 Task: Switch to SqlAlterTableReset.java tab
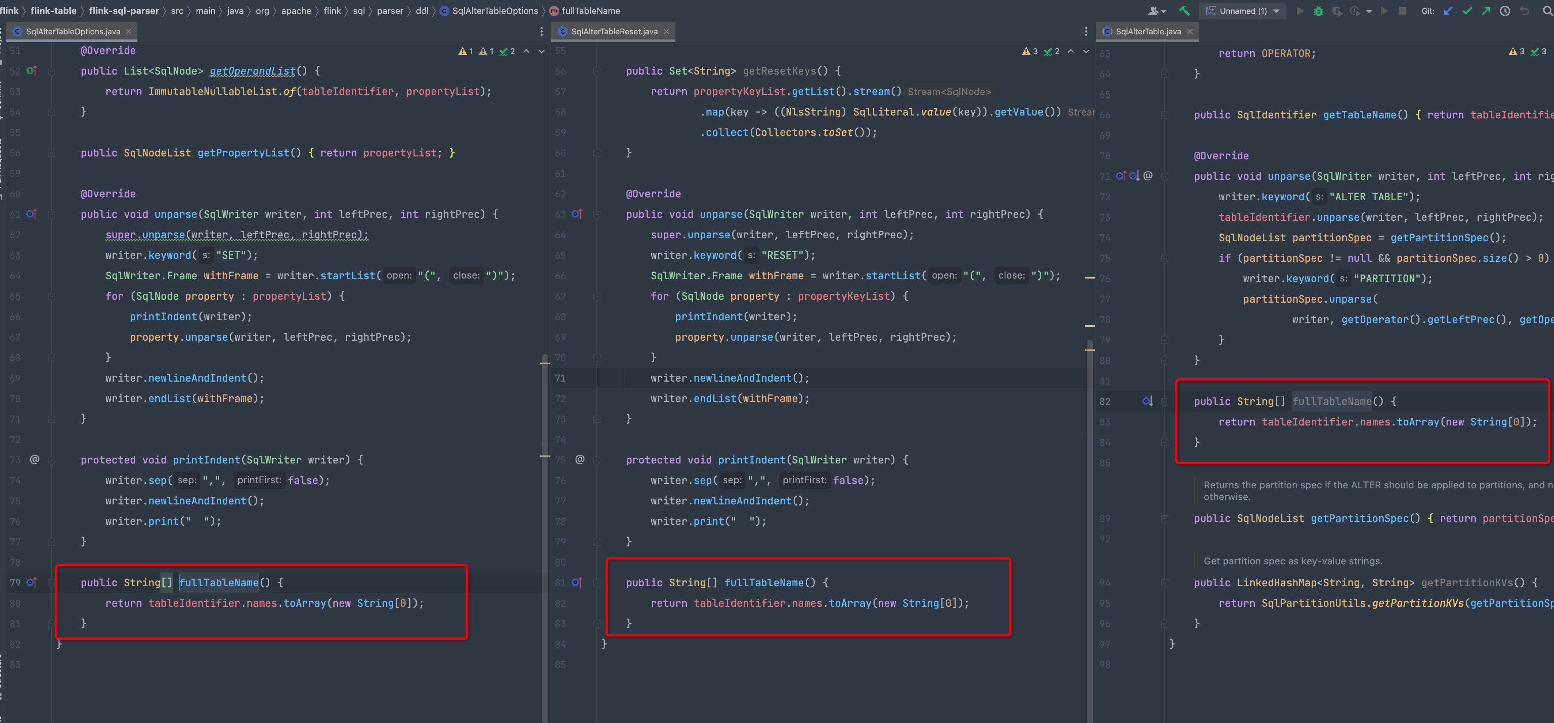[614, 31]
